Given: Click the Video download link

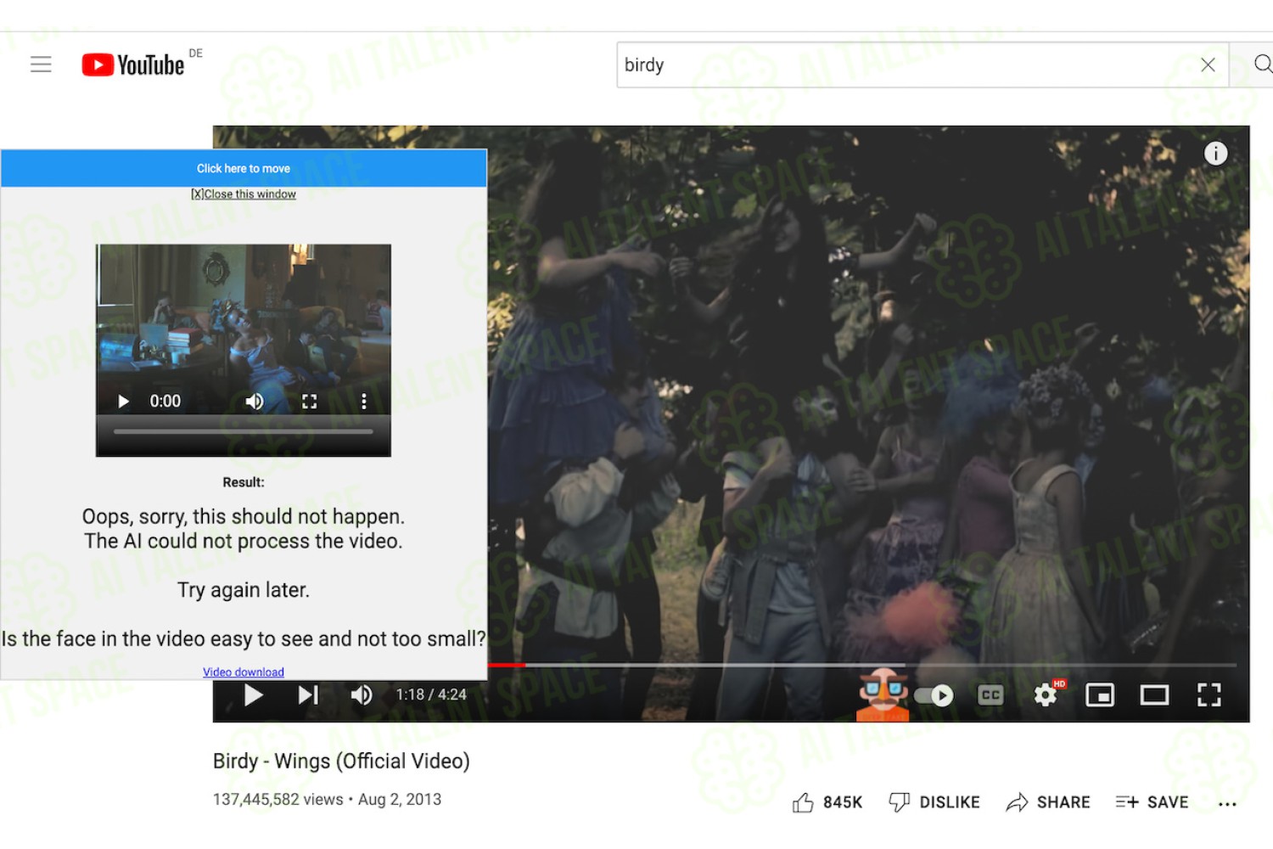Looking at the screenshot, I should (x=244, y=672).
